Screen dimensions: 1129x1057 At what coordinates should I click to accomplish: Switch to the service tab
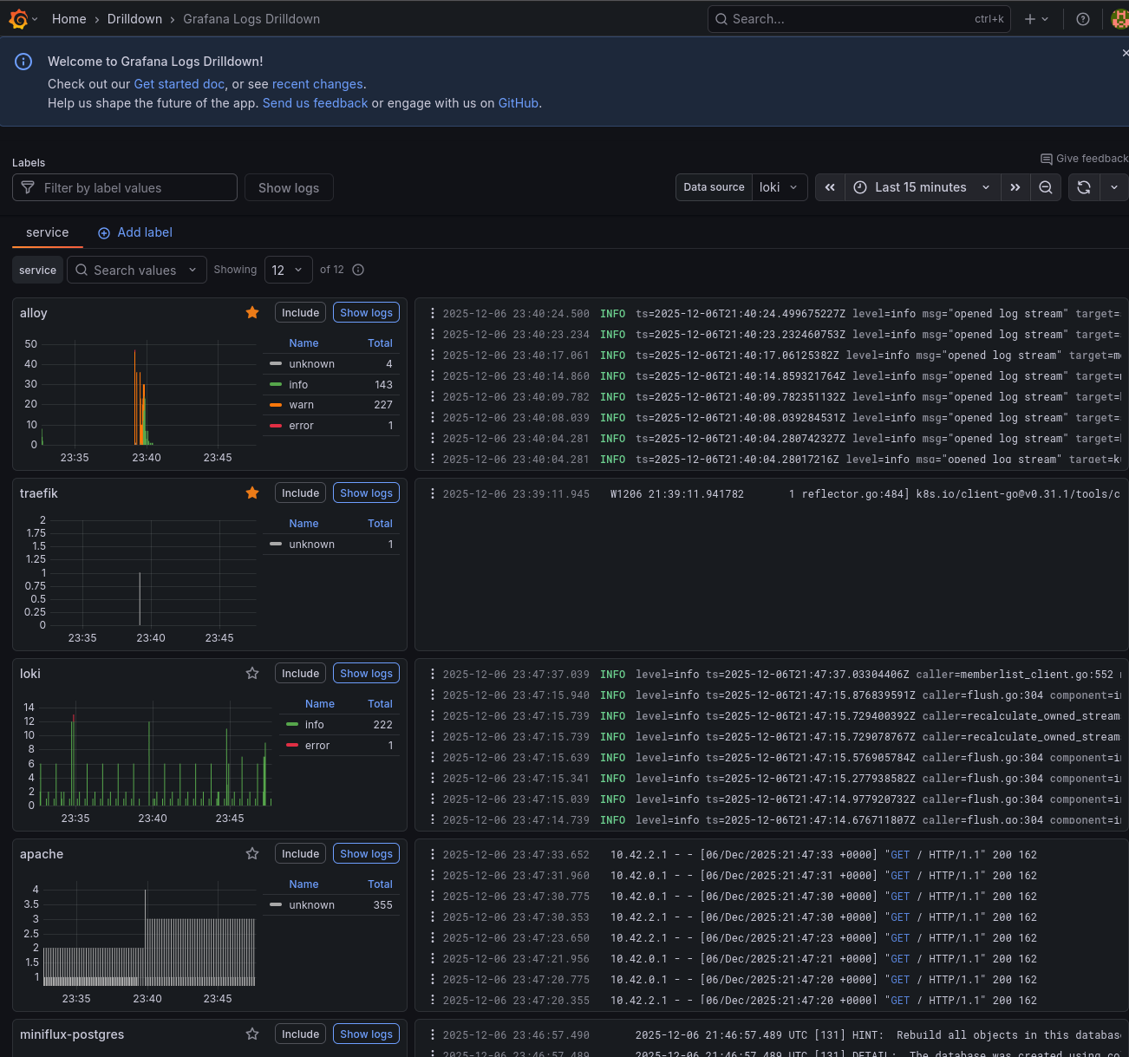tap(47, 232)
